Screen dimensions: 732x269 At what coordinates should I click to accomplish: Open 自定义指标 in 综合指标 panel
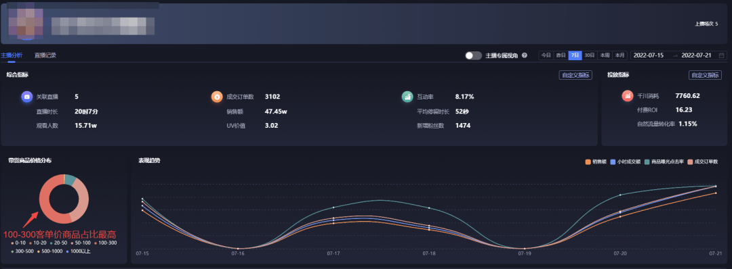pos(575,76)
